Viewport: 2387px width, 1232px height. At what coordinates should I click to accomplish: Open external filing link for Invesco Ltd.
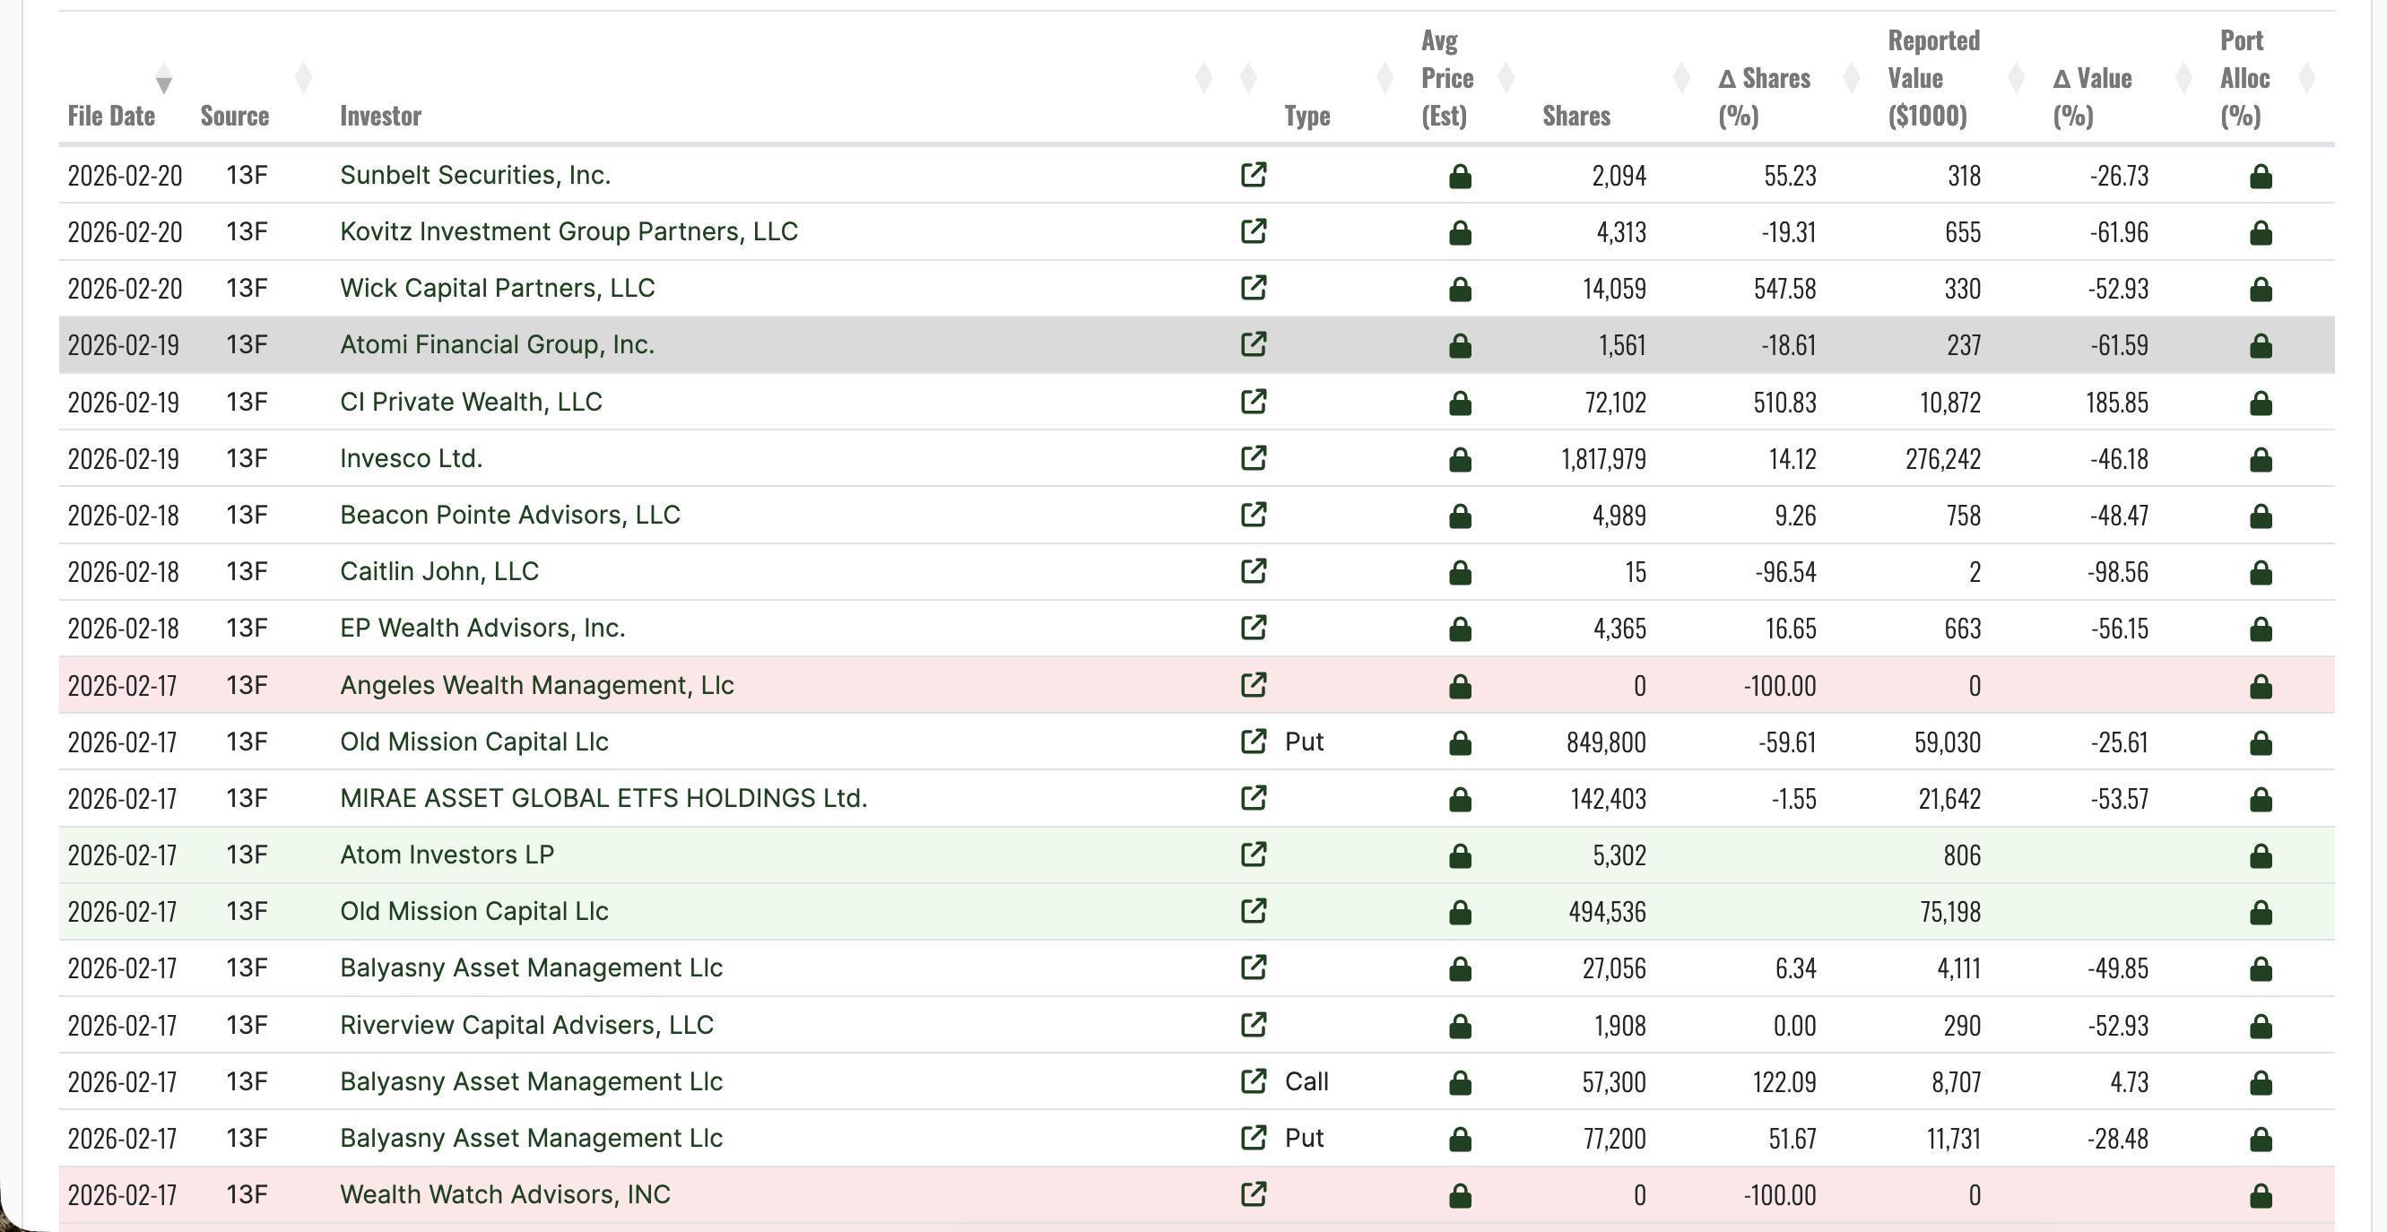(1254, 457)
